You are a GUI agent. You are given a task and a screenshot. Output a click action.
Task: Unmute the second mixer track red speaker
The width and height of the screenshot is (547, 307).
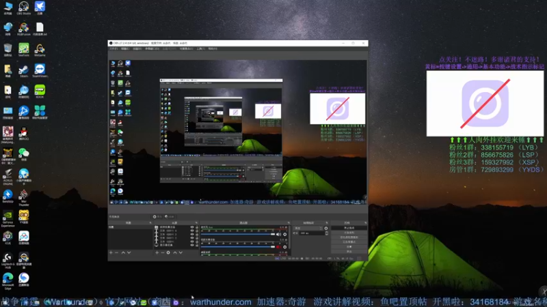(278, 247)
